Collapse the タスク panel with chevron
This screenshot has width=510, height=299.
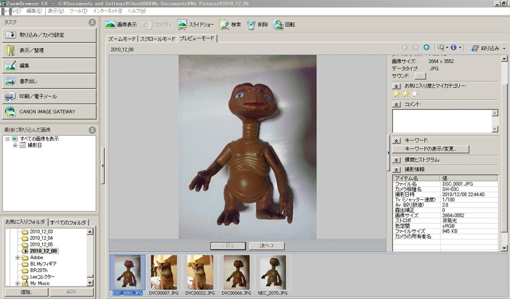pos(92,22)
